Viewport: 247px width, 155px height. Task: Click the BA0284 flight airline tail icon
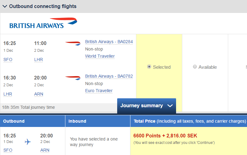pos(73,43)
